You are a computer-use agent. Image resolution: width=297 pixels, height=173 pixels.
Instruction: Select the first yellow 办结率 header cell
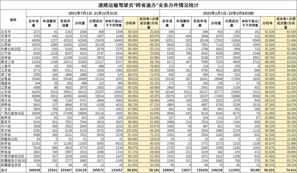pos(130,23)
